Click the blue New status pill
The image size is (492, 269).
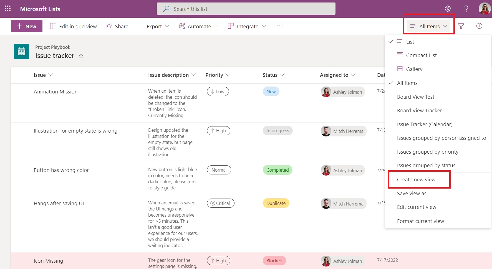point(271,92)
